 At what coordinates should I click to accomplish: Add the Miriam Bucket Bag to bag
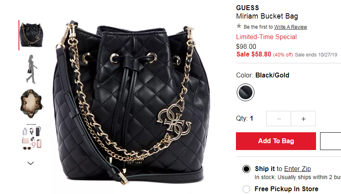point(276,141)
